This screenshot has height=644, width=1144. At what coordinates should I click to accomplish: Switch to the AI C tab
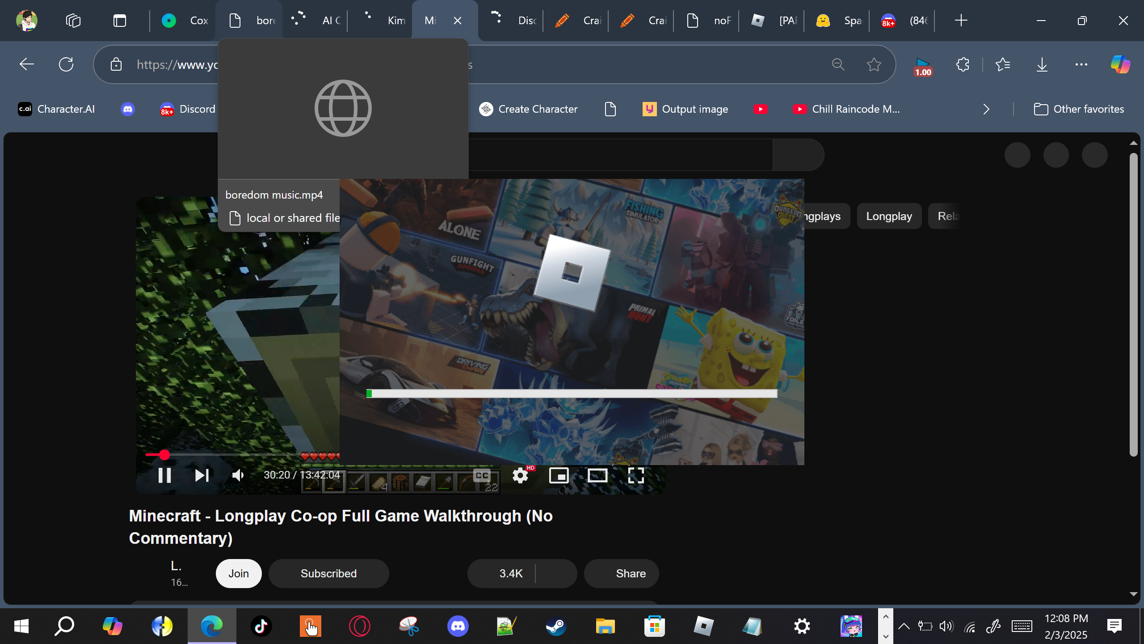point(315,20)
